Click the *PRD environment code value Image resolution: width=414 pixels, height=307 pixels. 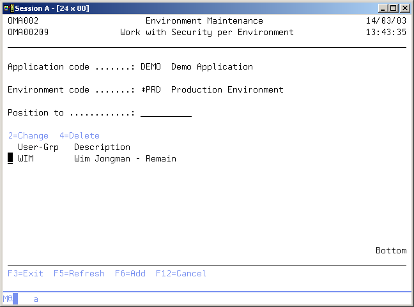(x=151, y=90)
